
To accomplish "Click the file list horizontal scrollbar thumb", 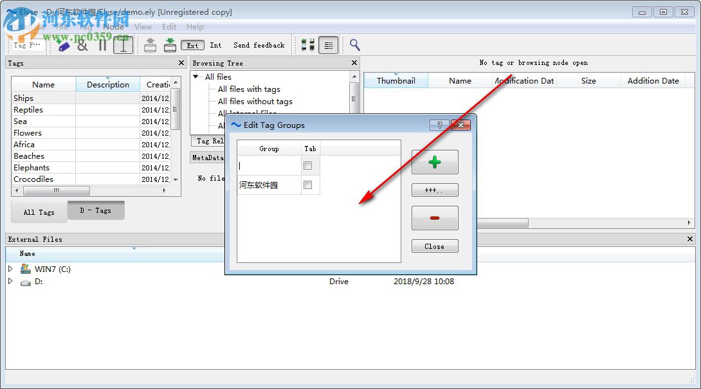I will tap(502, 222).
